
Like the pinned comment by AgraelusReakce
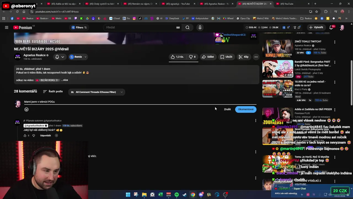click(25, 136)
